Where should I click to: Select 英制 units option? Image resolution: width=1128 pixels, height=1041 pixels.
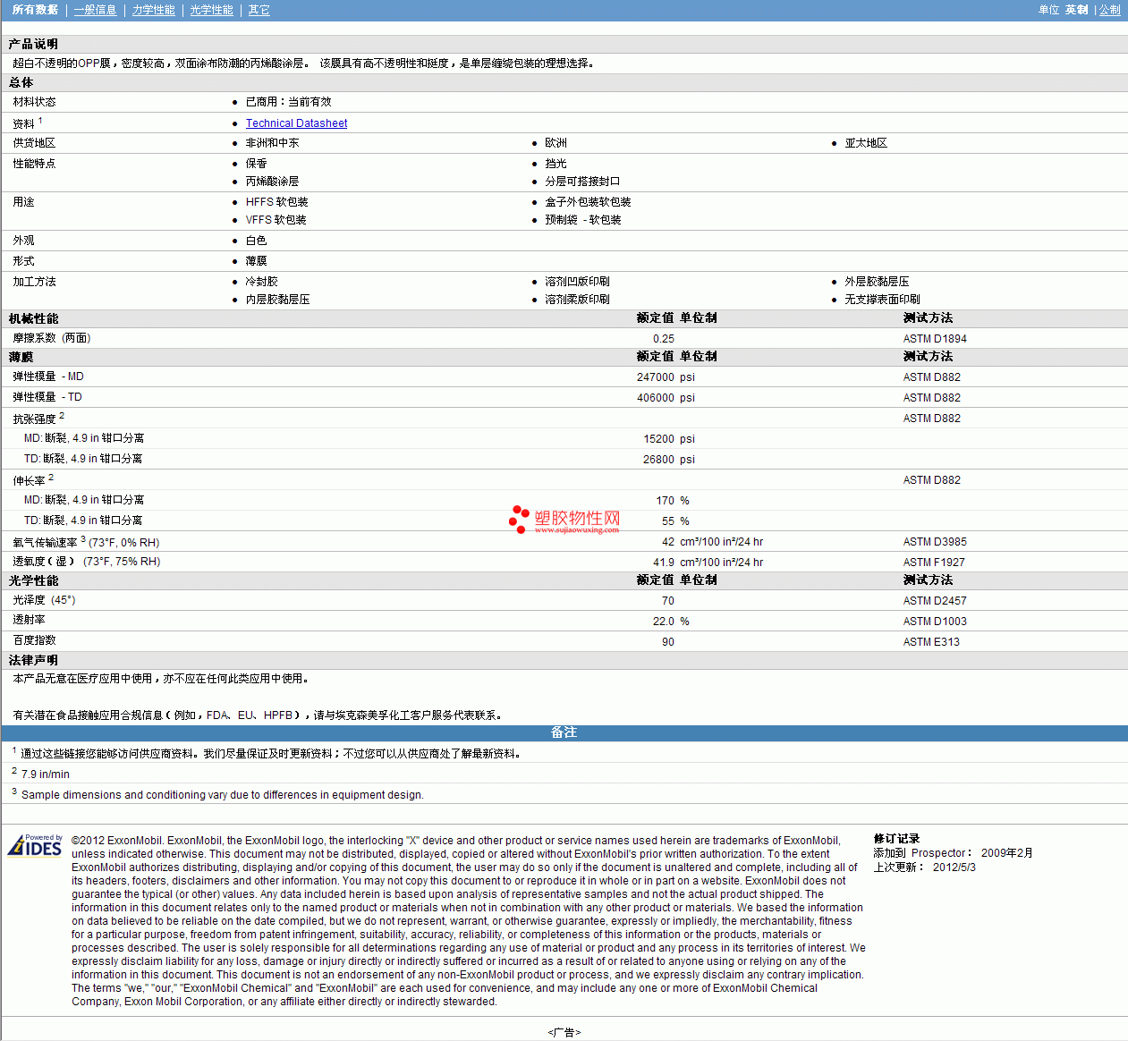1076,10
